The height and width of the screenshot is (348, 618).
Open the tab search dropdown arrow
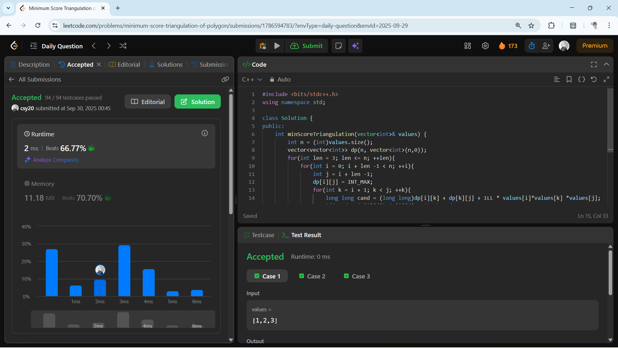pos(9,8)
